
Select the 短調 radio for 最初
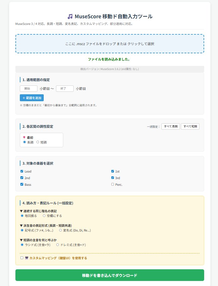click(38, 142)
